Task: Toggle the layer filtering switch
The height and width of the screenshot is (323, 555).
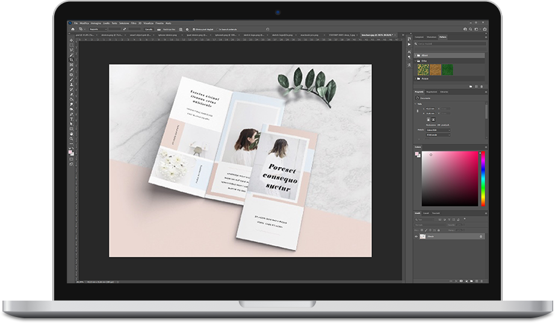Action: 464,219
